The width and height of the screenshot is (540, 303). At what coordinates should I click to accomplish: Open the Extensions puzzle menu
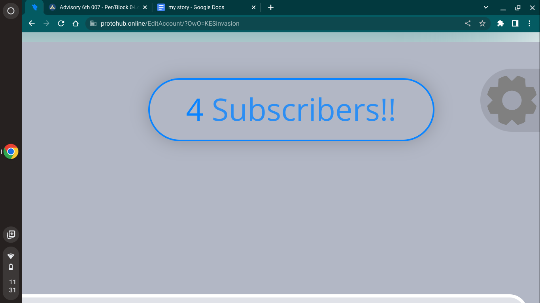pos(500,23)
